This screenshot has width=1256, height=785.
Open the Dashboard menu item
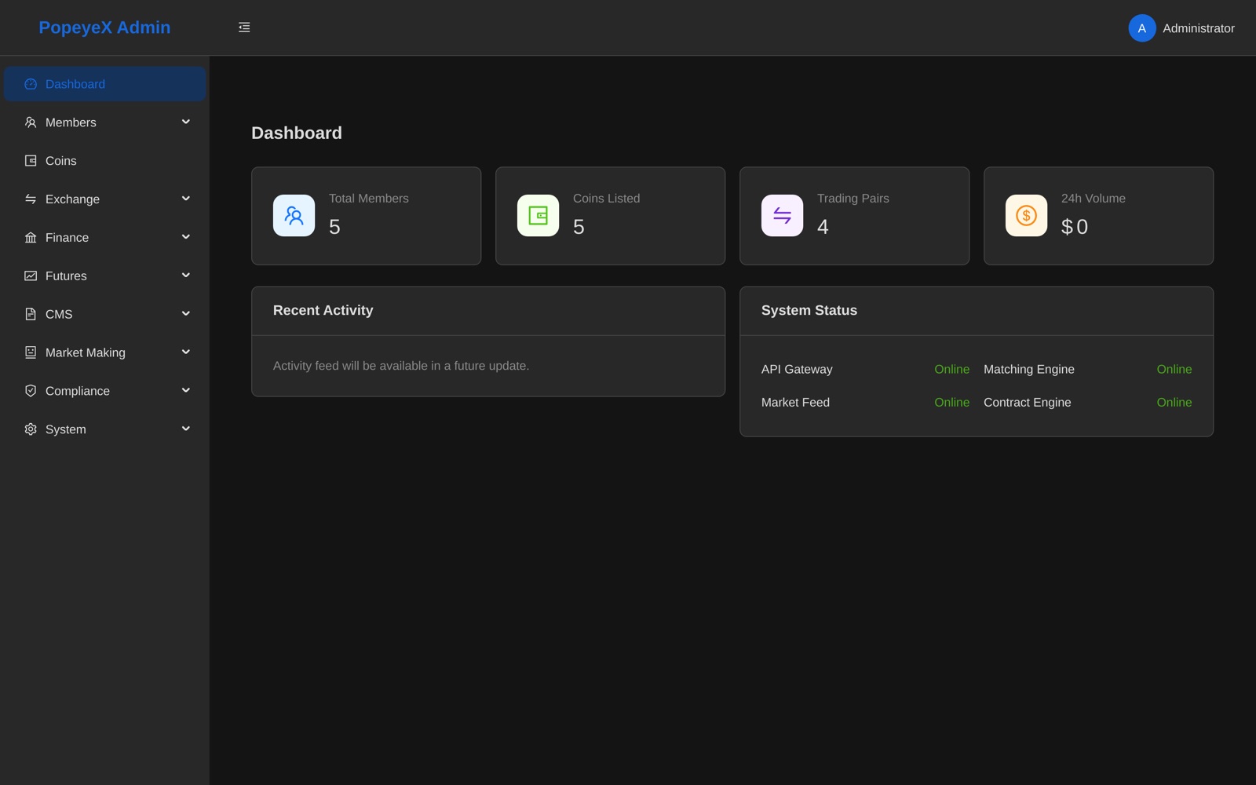click(x=104, y=84)
